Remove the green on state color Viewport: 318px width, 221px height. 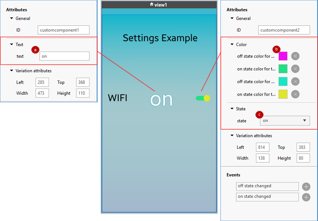(x=295, y=69)
